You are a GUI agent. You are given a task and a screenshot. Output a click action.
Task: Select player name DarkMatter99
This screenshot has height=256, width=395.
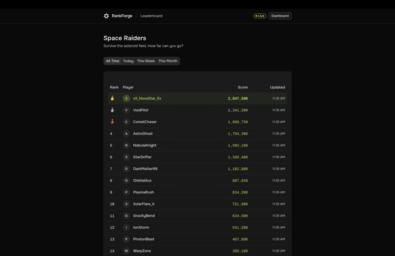145,169
